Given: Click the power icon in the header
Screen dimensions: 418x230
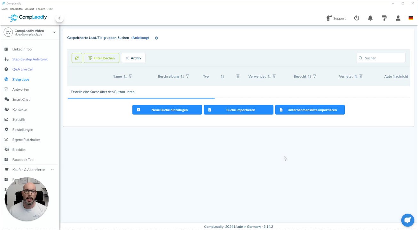Looking at the screenshot, I should pos(357,18).
